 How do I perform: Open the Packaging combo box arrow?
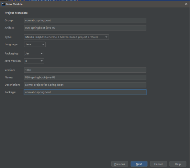click(42, 53)
